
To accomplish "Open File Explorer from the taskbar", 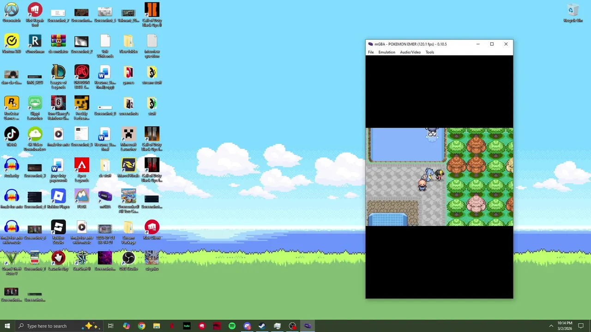I will click(157, 326).
